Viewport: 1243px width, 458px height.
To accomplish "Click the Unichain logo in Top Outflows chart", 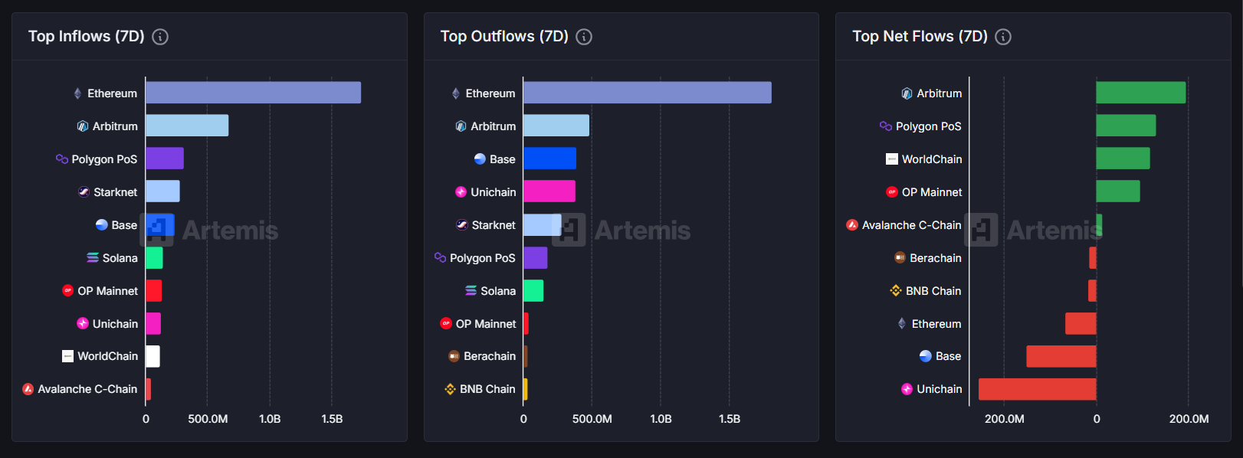I will [461, 192].
